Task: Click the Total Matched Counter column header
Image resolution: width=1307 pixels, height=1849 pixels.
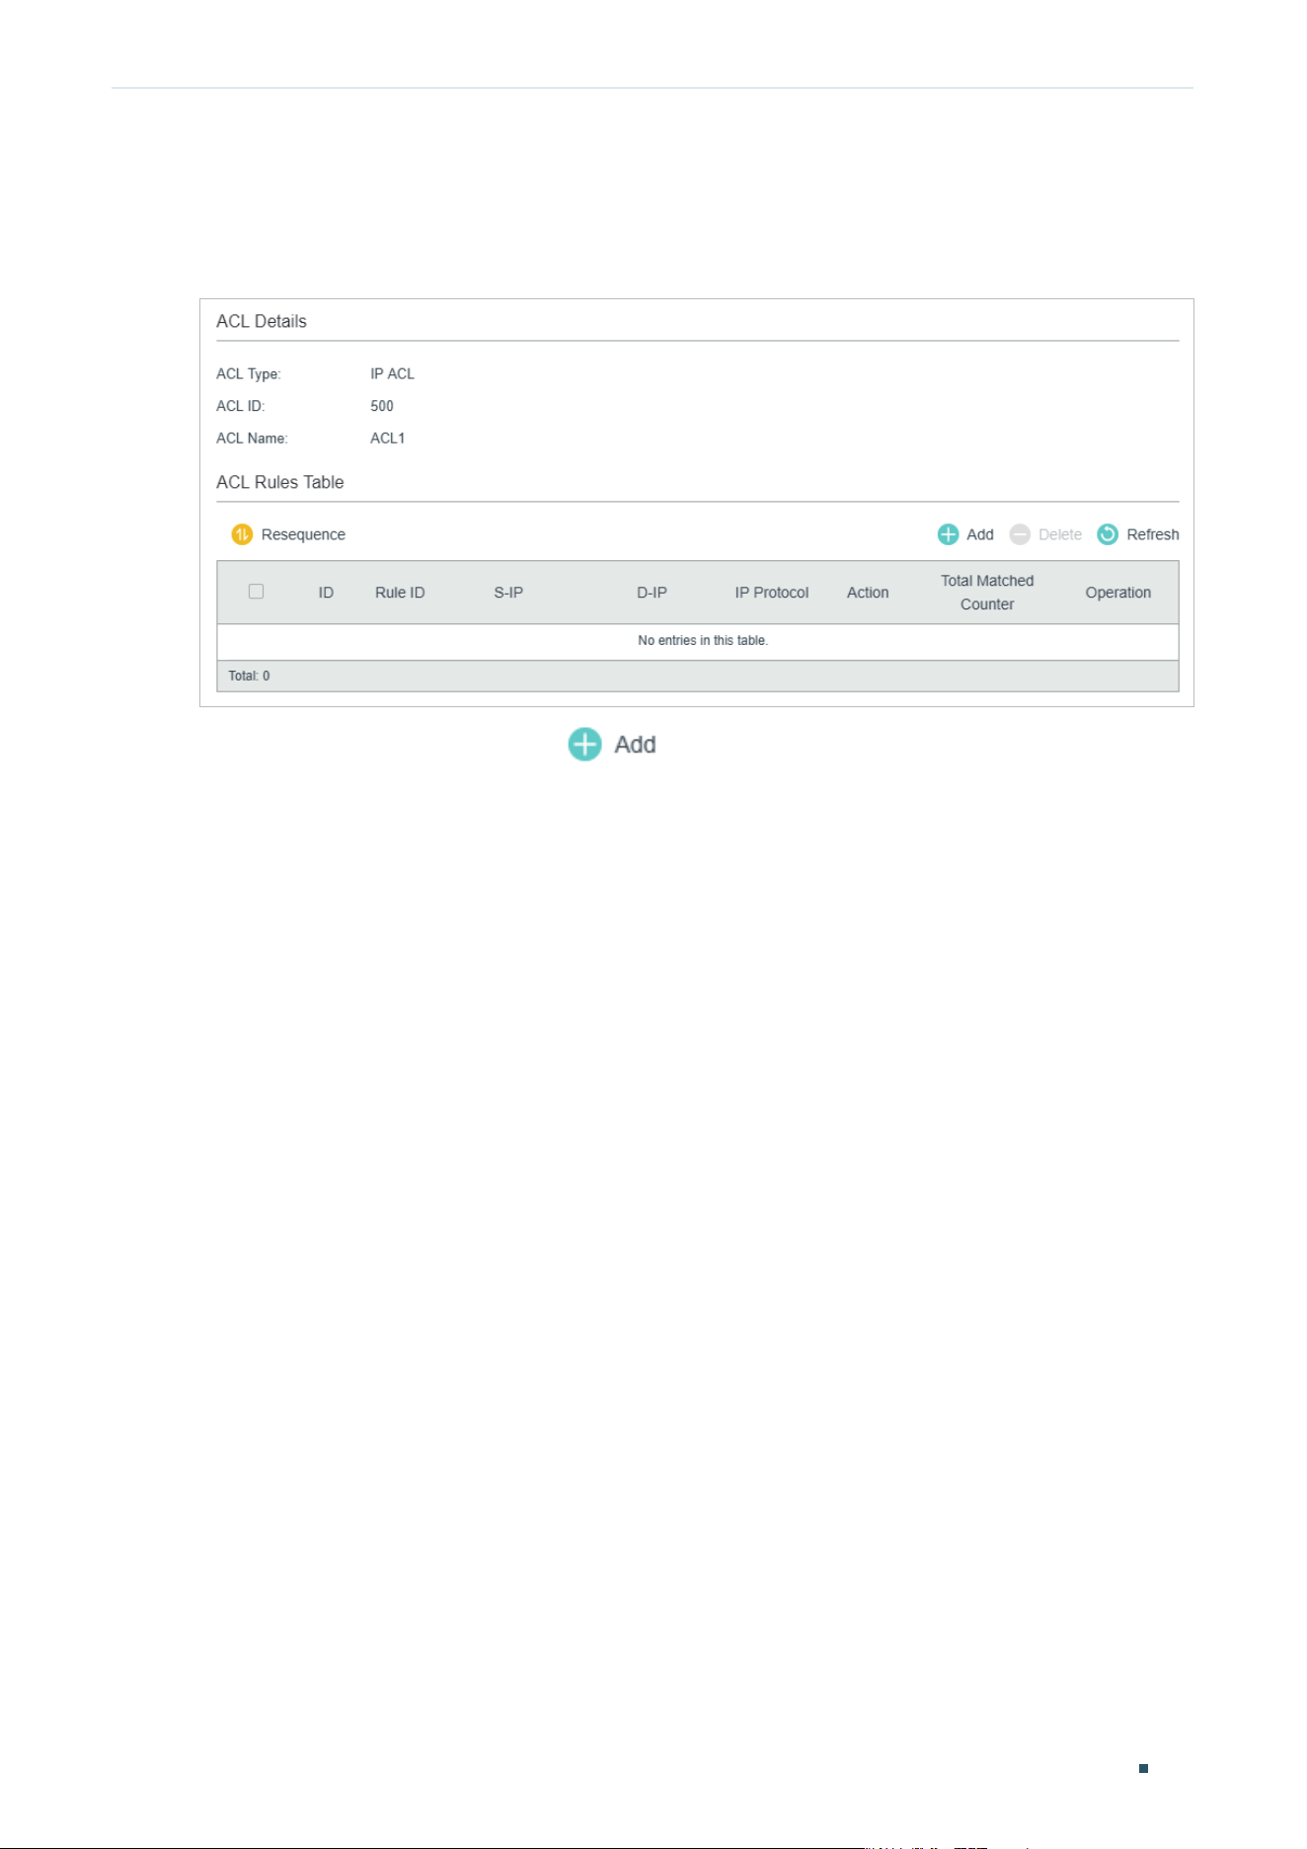Action: [987, 593]
